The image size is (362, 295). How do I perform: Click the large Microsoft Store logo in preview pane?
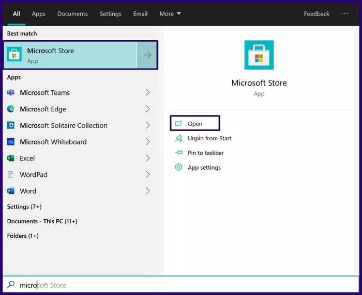(259, 55)
